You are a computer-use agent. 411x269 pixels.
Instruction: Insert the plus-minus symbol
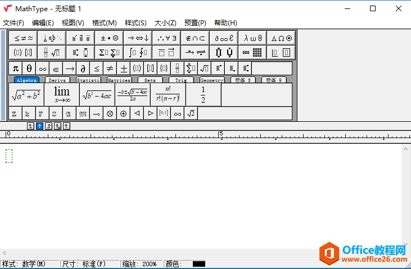coord(123,69)
